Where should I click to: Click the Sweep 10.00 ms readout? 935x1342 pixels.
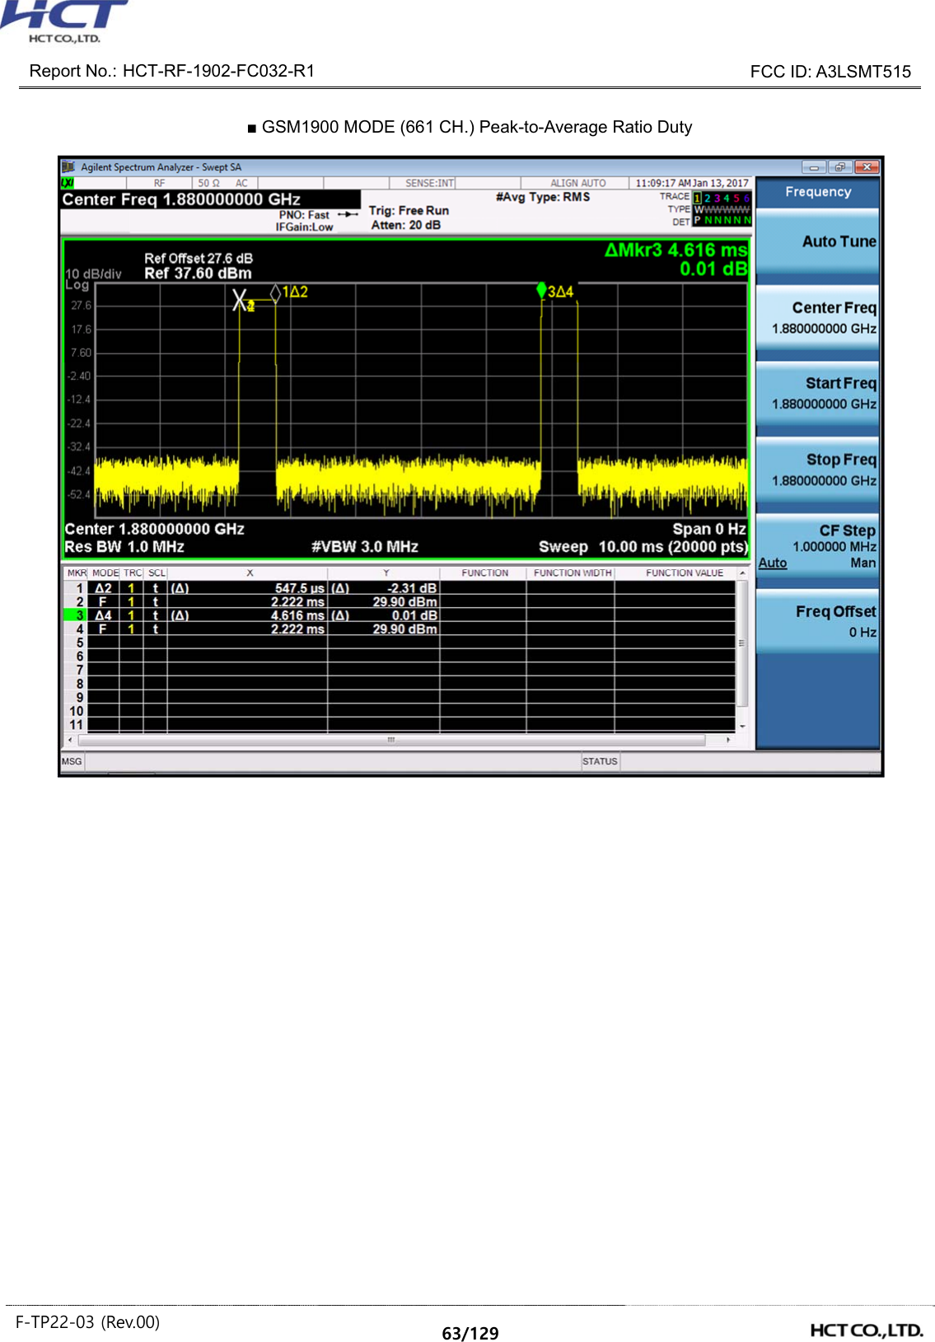(x=643, y=547)
